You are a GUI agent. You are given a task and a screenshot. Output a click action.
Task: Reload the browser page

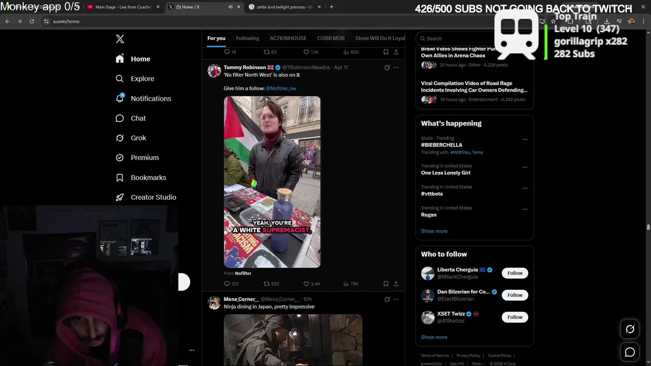click(32, 21)
